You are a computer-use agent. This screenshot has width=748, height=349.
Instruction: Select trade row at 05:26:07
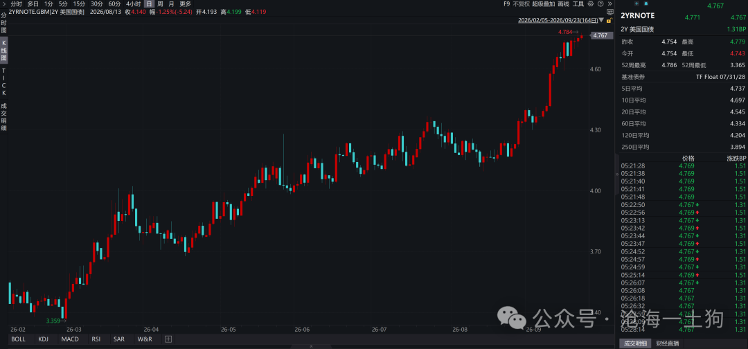tap(683, 283)
